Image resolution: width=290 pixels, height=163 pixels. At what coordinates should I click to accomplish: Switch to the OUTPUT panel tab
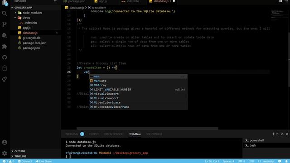point(94,134)
